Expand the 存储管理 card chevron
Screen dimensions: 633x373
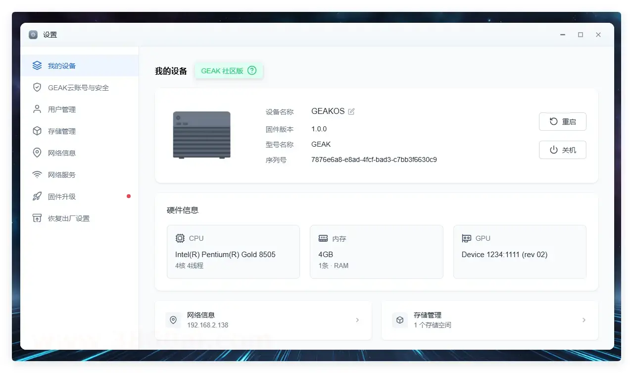584,320
